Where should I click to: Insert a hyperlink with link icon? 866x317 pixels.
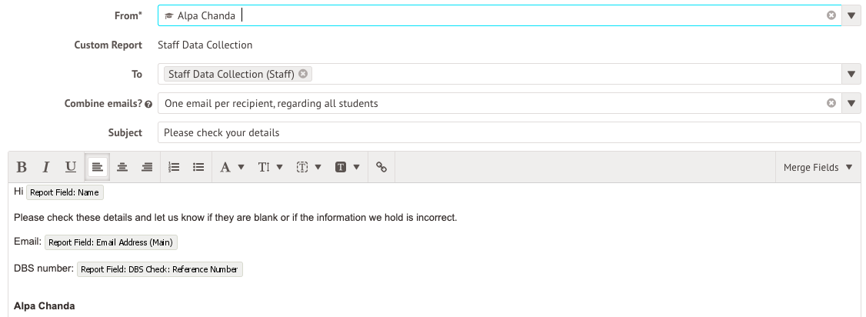[381, 167]
